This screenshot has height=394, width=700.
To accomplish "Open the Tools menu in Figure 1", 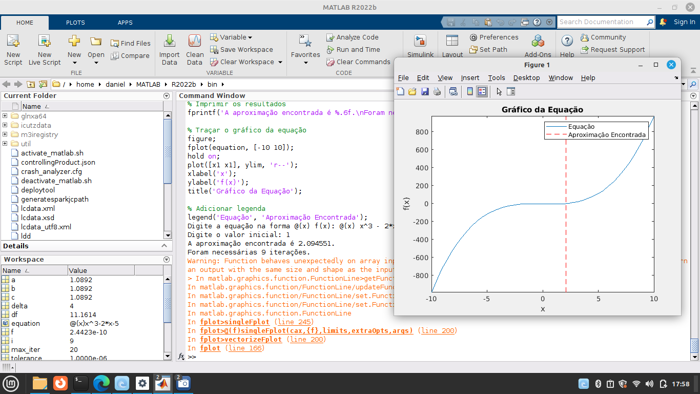I will (497, 77).
